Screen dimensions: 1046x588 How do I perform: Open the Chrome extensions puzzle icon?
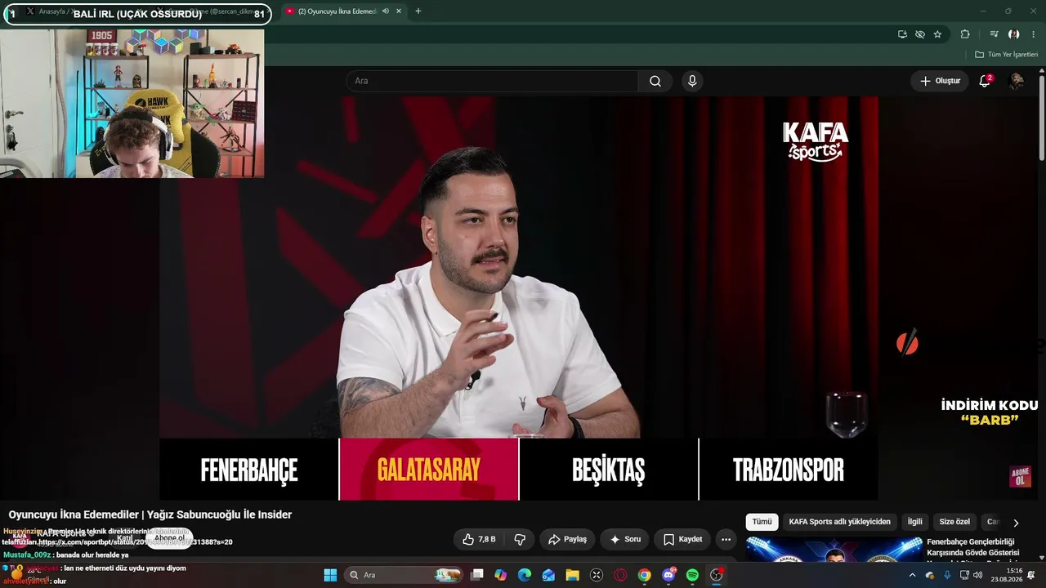pyautogui.click(x=965, y=34)
